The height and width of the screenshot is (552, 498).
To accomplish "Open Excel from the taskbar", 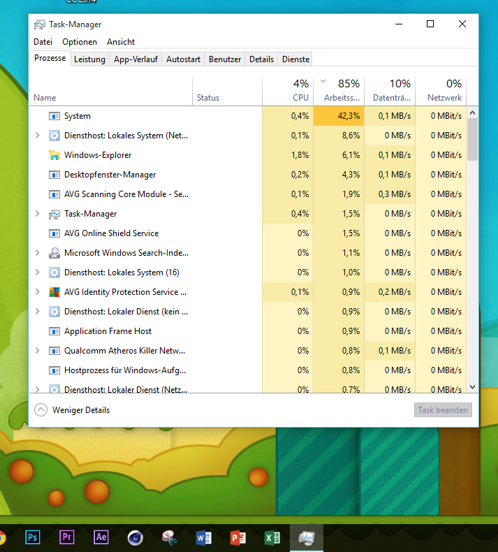I will coord(272,538).
